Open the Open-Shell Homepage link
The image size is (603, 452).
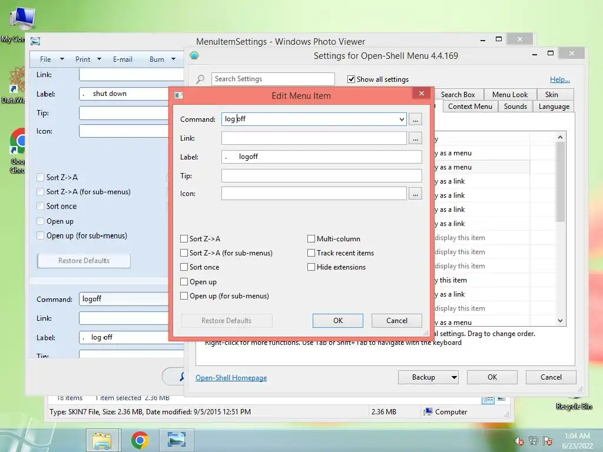(231, 378)
